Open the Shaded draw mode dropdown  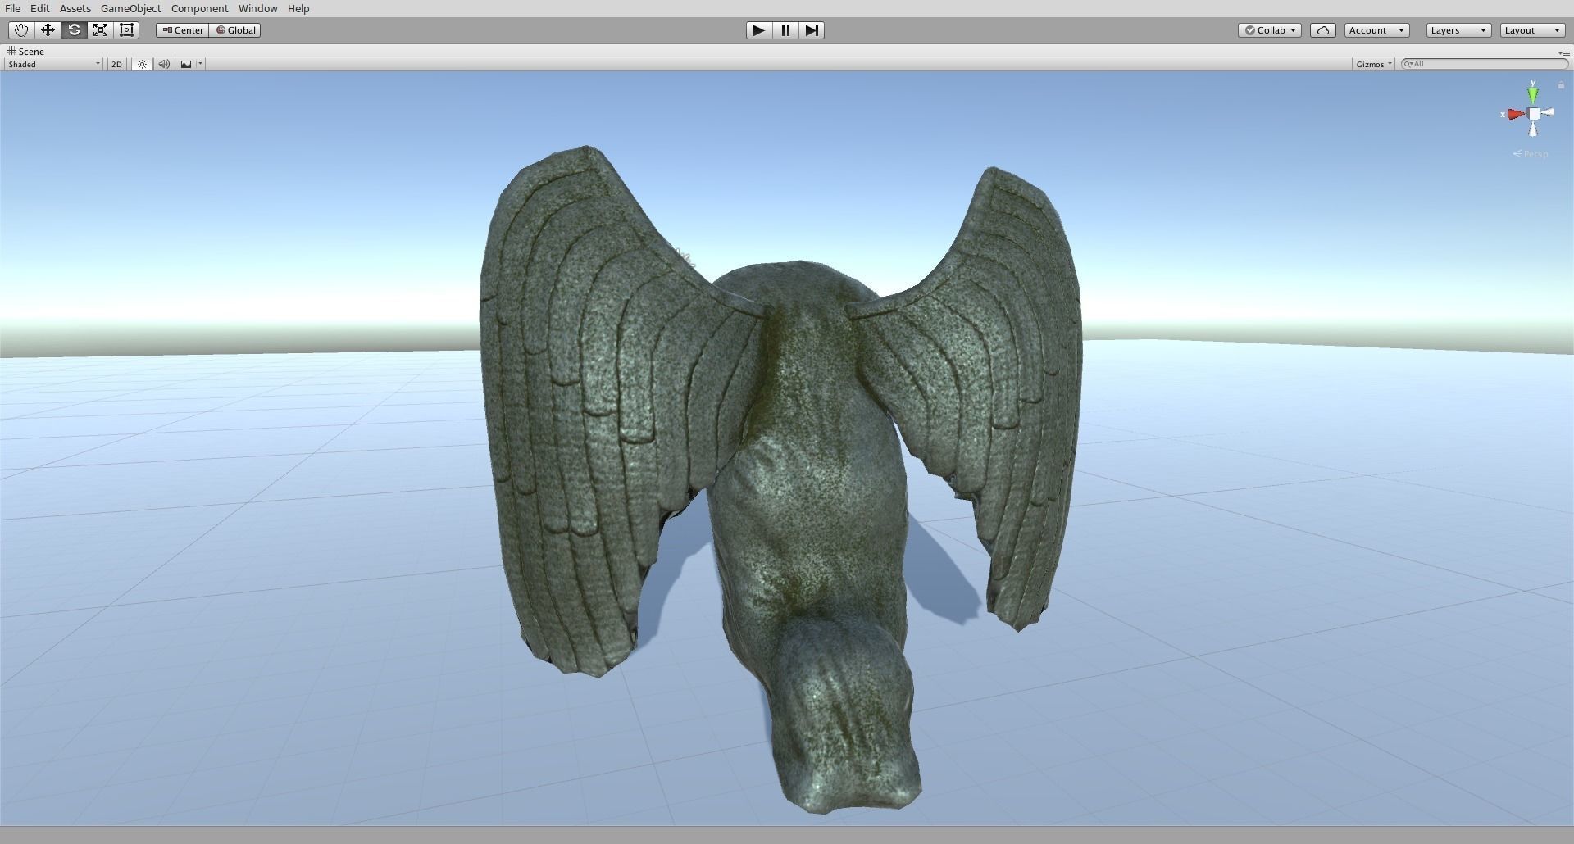click(x=53, y=64)
